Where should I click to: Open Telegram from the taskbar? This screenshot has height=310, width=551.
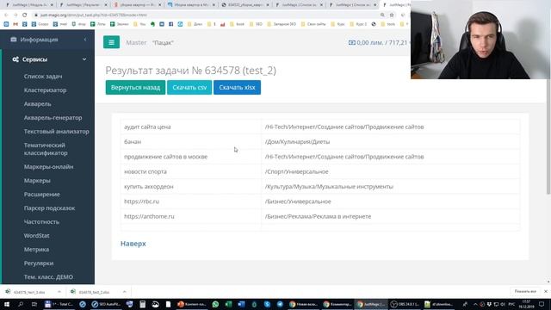pos(280,304)
